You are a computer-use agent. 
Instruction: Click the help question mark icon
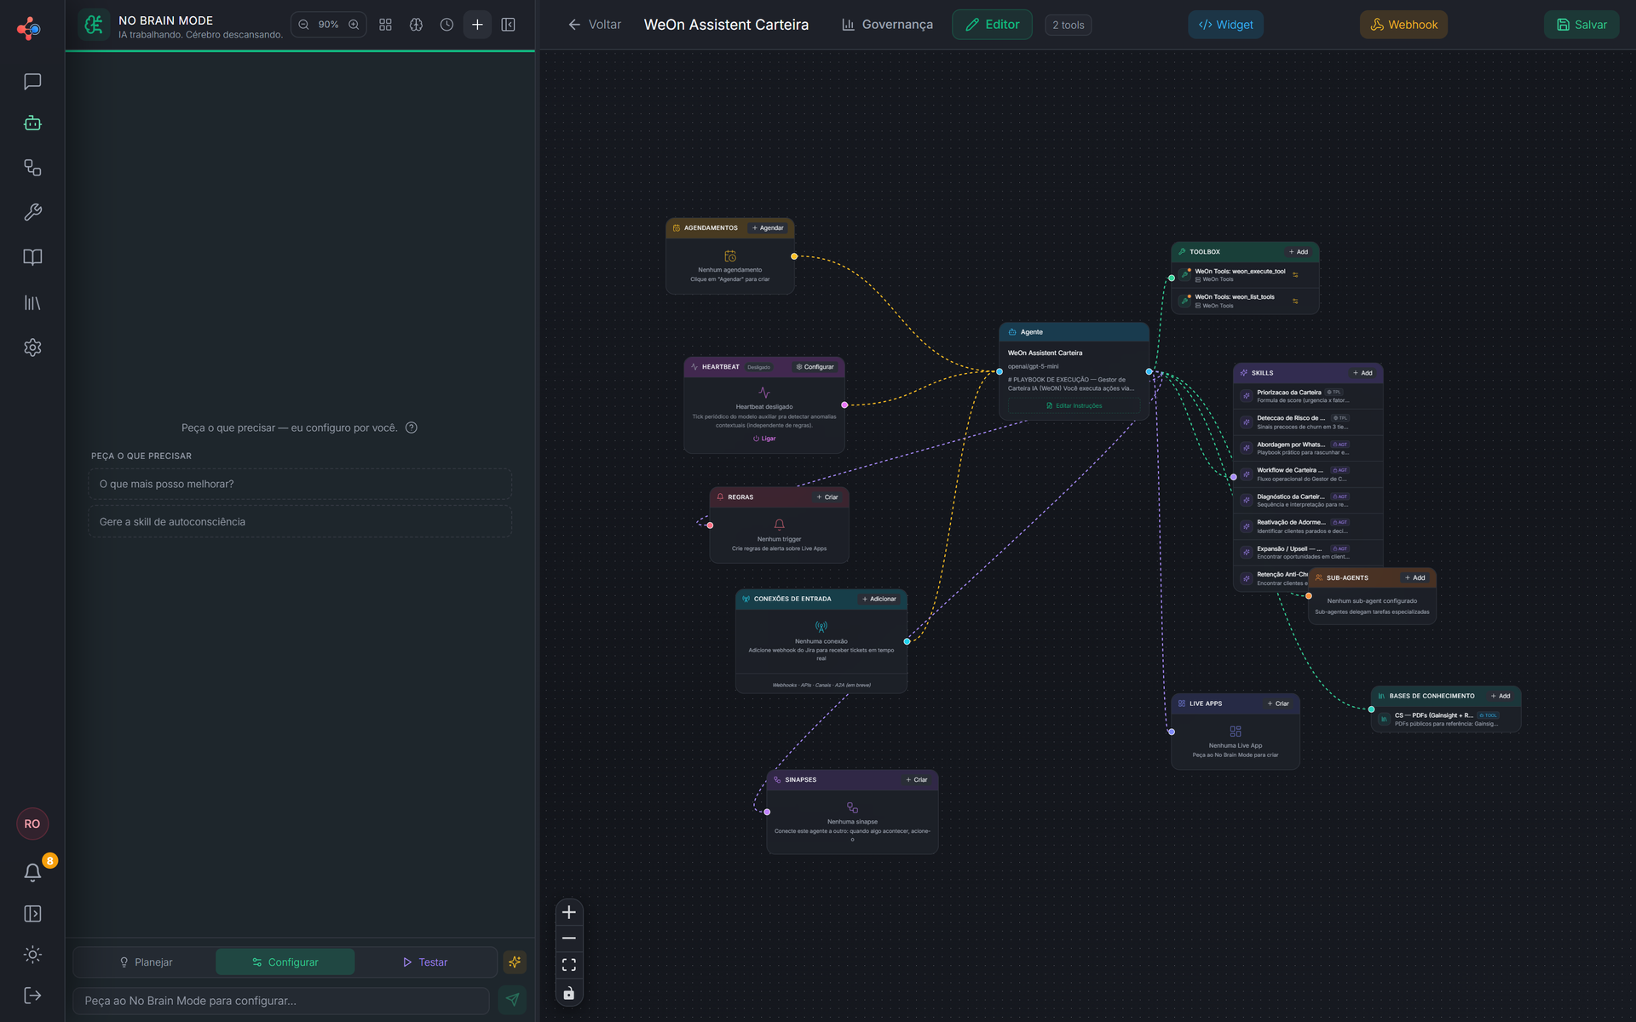click(412, 428)
